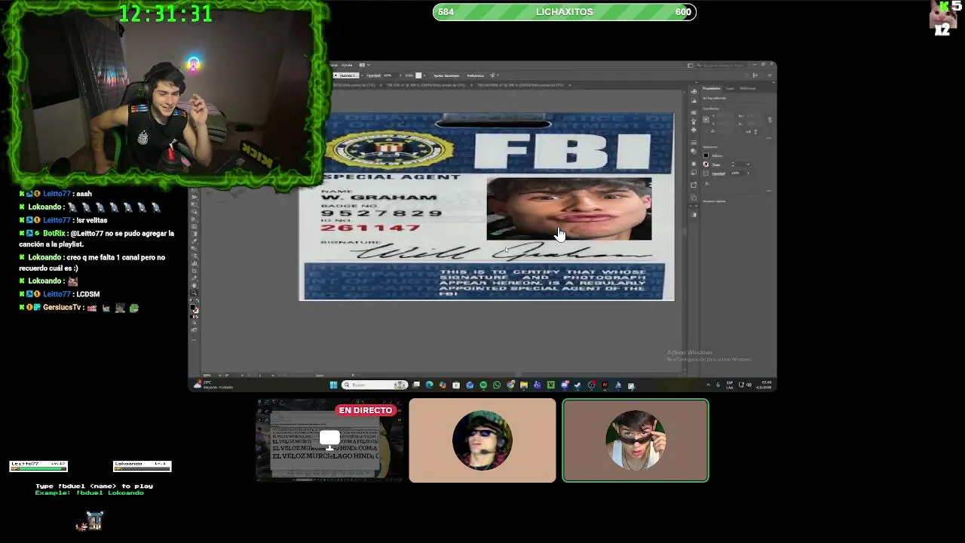The width and height of the screenshot is (965, 543).
Task: Switch to the Bibliotecas panel tab
Action: click(x=748, y=88)
